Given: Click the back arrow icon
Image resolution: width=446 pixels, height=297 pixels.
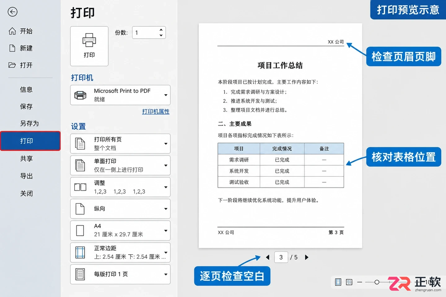Looking at the screenshot, I should pyautogui.click(x=12, y=12).
